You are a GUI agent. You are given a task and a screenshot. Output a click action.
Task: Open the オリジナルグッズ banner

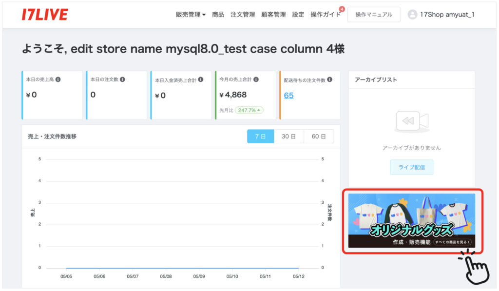pyautogui.click(x=411, y=221)
